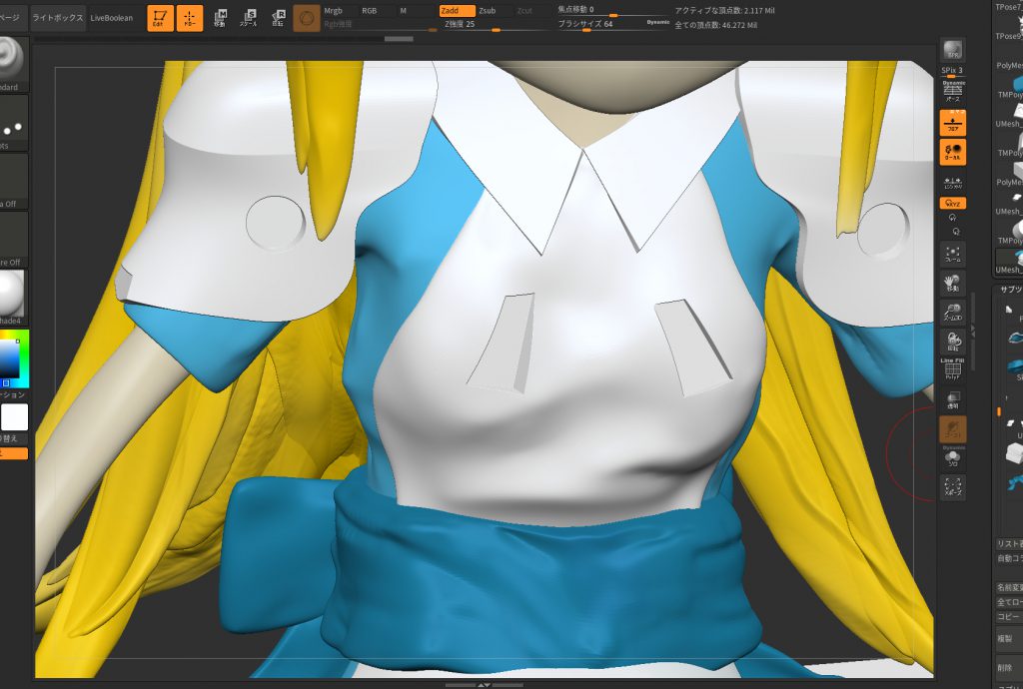1023x689 pixels.
Task: Click the 名前変更 (Rename) button
Action: pos(1009,587)
